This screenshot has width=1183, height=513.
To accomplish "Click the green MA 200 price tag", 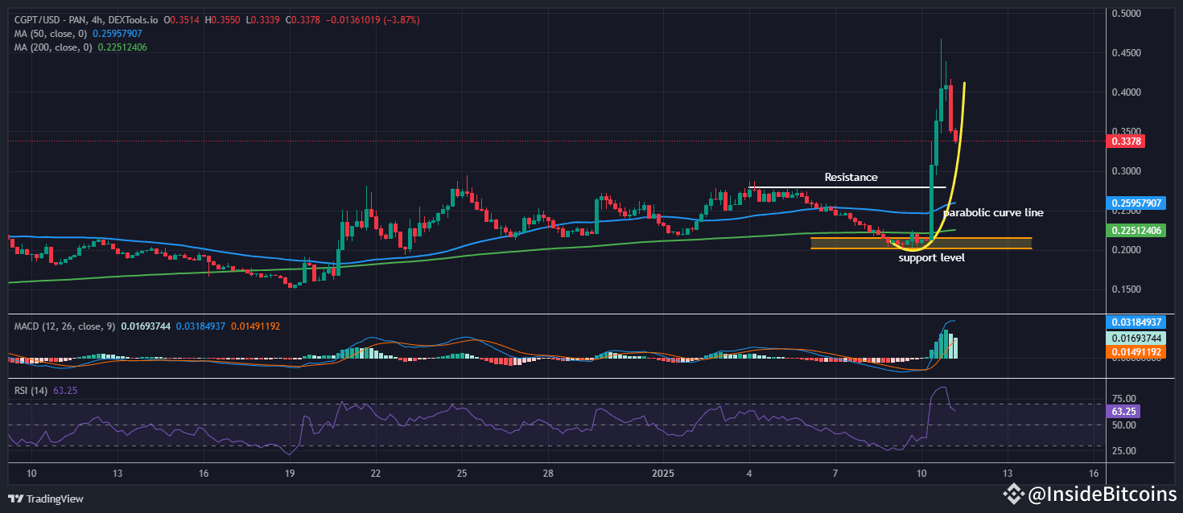I will (1136, 230).
